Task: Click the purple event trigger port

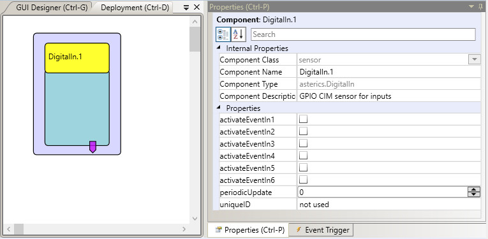Action: [92, 147]
